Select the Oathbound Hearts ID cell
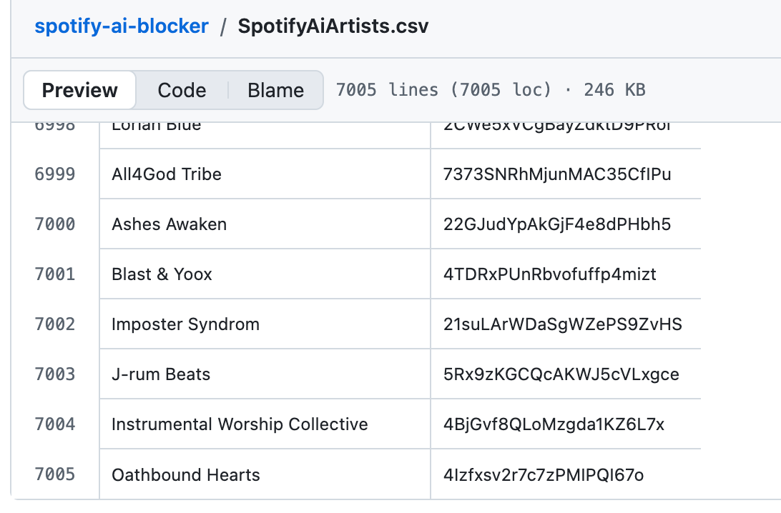Image resolution: width=781 pixels, height=513 pixels. tap(566, 474)
